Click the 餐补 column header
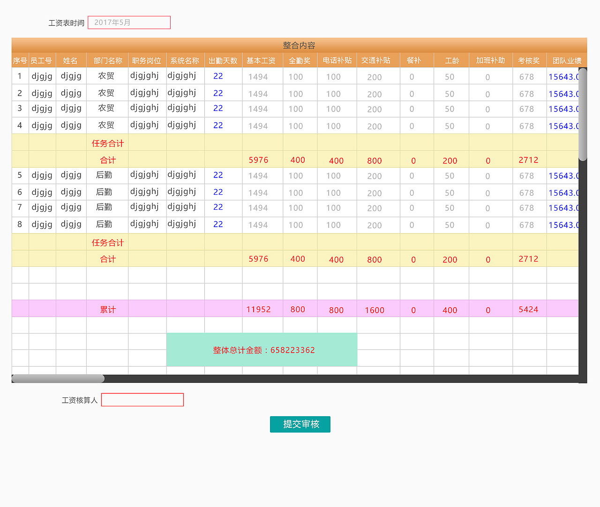600x507 pixels. pos(416,60)
